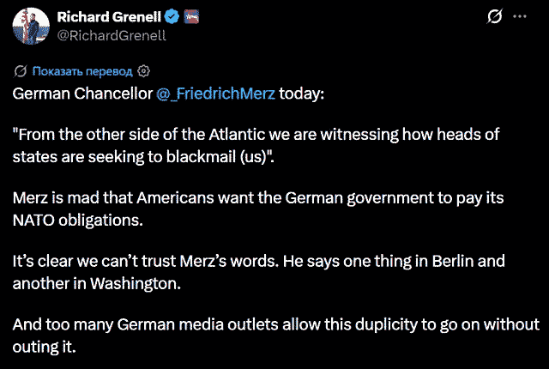Click the 'another in Washington.' line
The width and height of the screenshot is (549, 369).
[x=97, y=283]
